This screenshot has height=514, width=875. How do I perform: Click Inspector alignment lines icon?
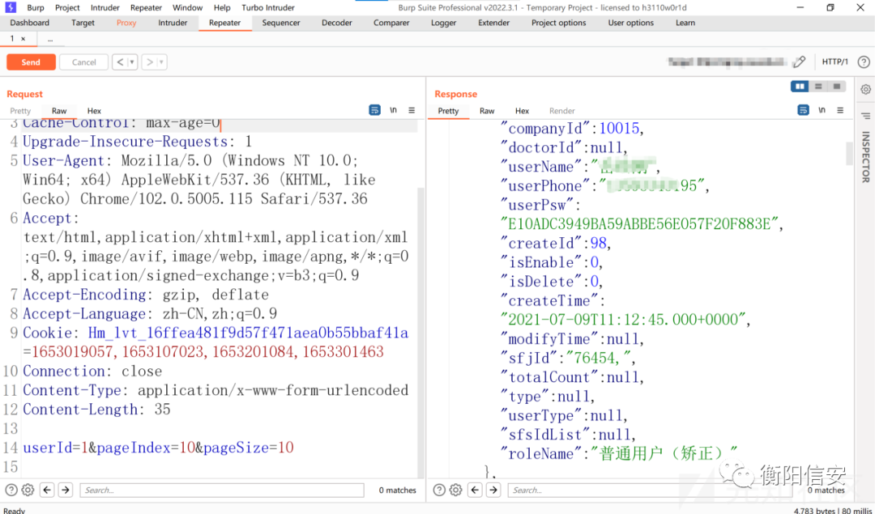pos(865,116)
